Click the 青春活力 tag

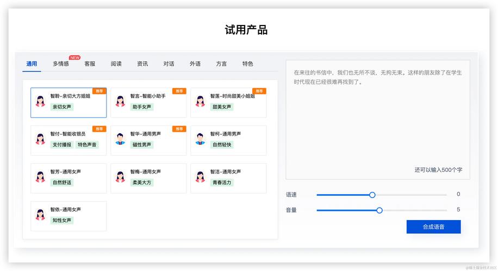(222, 183)
